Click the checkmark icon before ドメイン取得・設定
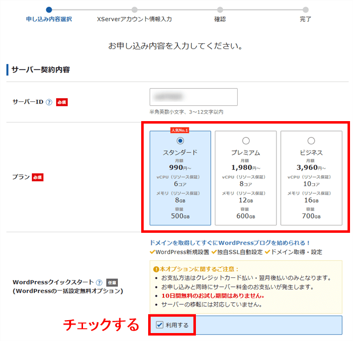This screenshot has width=353, height=341. coord(268,252)
